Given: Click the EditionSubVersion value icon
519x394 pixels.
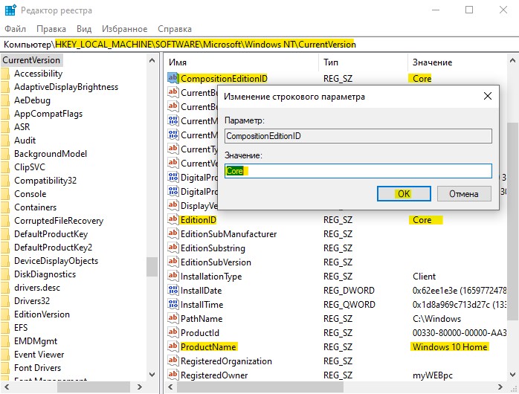Looking at the screenshot, I should pos(173,262).
